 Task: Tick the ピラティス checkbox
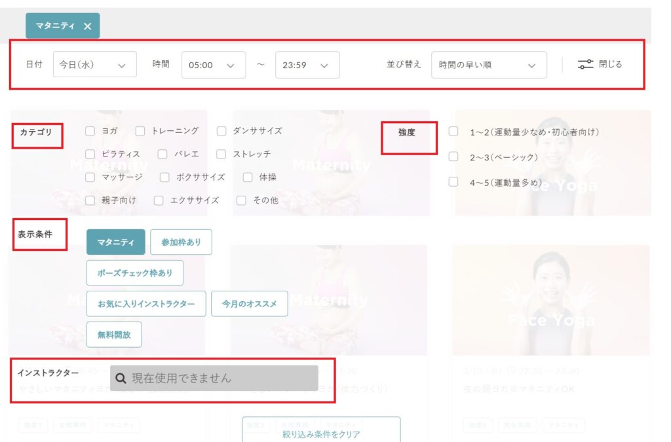[x=90, y=154]
